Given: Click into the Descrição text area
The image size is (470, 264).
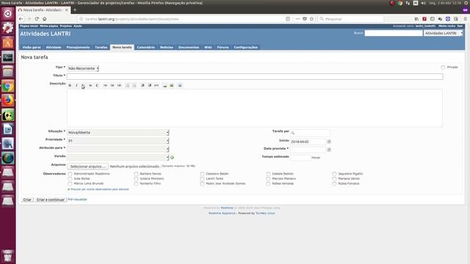Looking at the screenshot, I should pos(255,108).
